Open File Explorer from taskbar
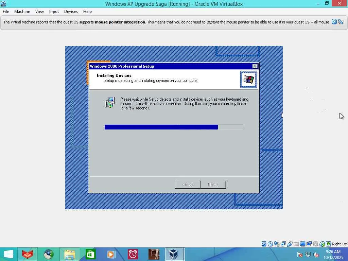The height and width of the screenshot is (261, 348). [69, 254]
